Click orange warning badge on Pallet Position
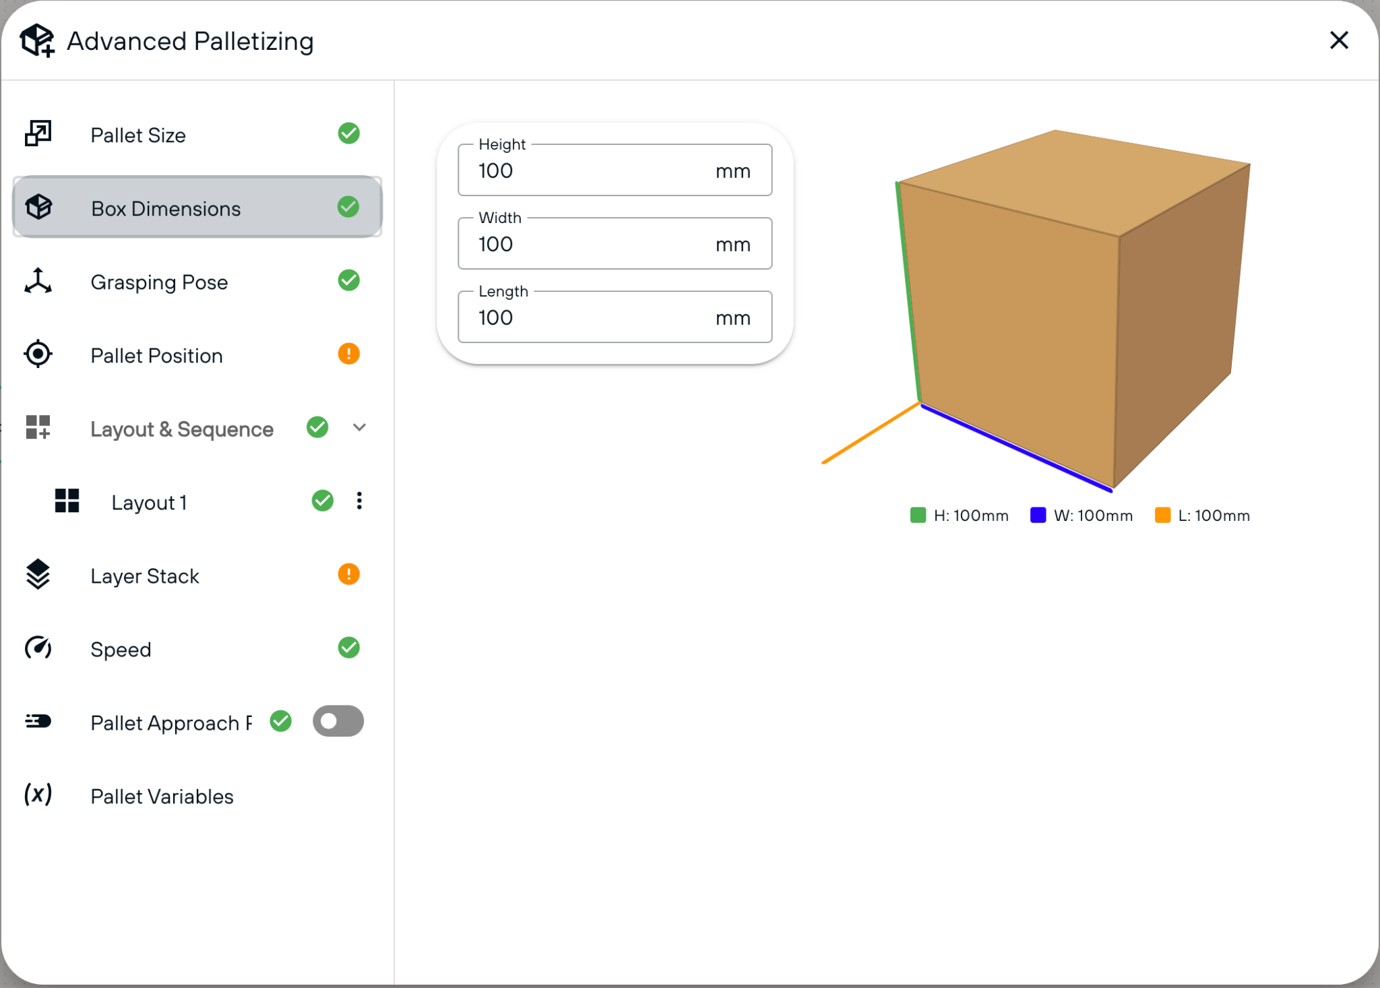The width and height of the screenshot is (1380, 988). pos(348,354)
